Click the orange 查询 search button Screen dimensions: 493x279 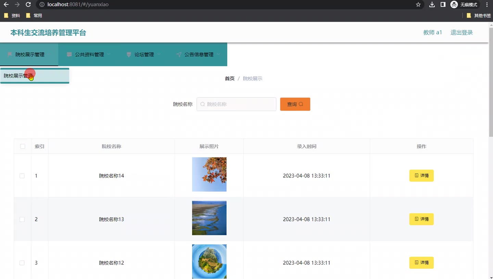click(x=295, y=104)
